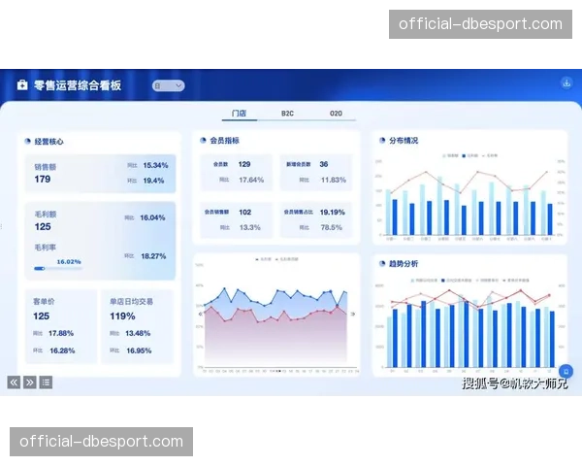The height and width of the screenshot is (466, 582).
Task: Click the 17.64% figure under 会员数
Action: [x=251, y=180]
